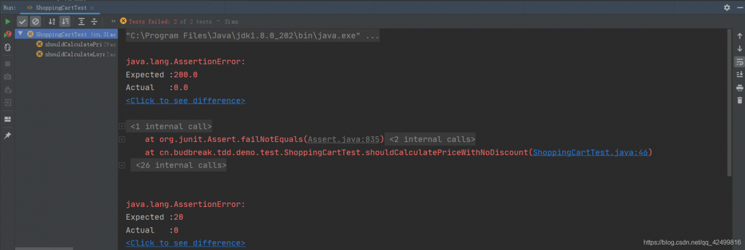Open Run panel settings gear
745x250 pixels.
tap(726, 8)
